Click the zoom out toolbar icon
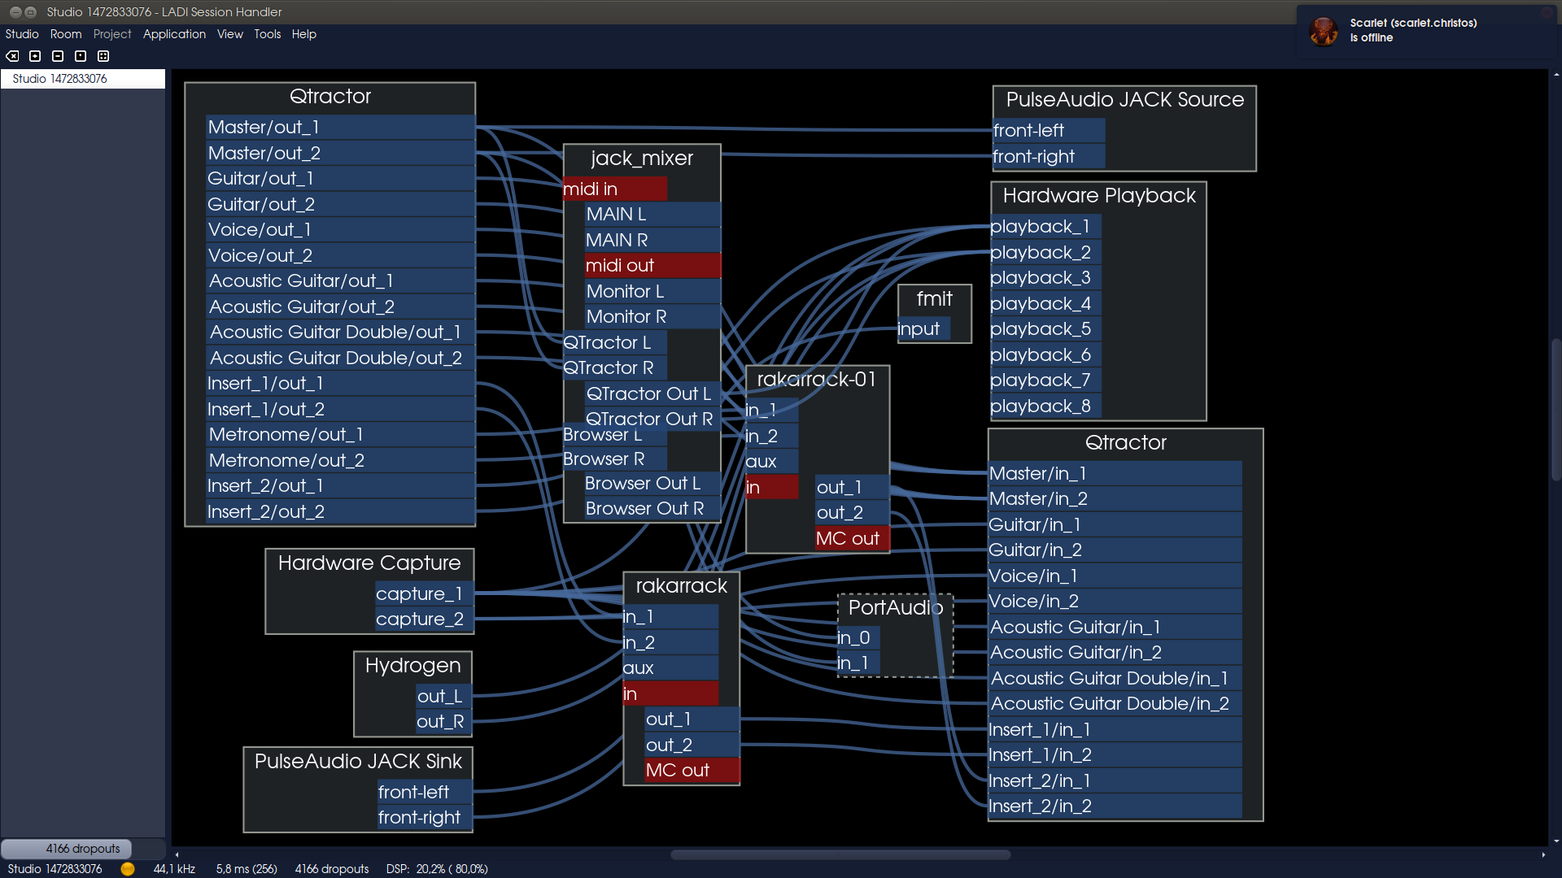This screenshot has height=878, width=1562. coord(58,56)
